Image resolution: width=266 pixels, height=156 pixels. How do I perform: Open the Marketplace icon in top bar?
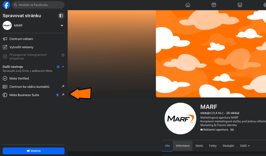pyautogui.click(x=240, y=5)
